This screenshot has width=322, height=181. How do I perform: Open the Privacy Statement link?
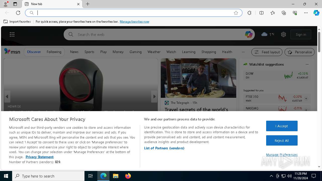click(39, 157)
